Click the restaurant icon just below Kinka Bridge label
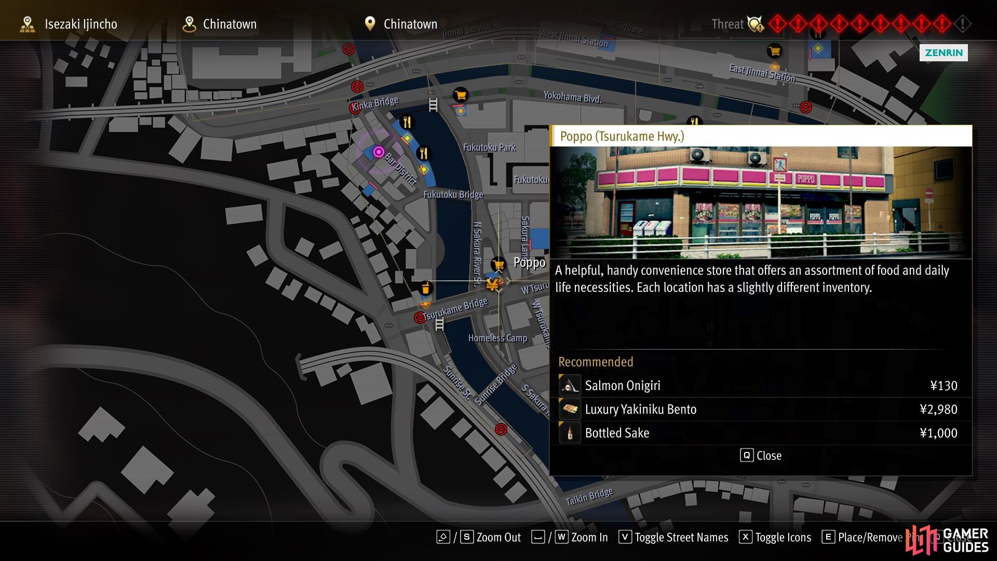 pyautogui.click(x=407, y=122)
